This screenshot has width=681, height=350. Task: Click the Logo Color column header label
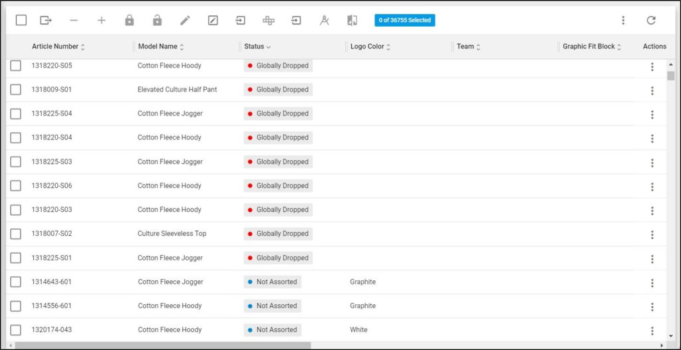click(367, 46)
